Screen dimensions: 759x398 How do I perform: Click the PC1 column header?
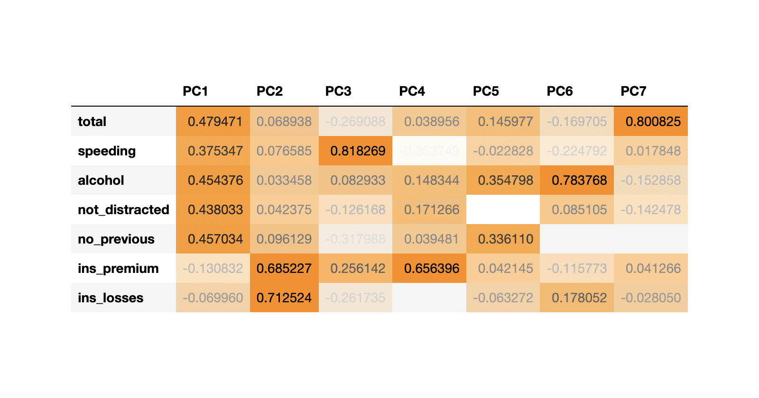pos(195,91)
